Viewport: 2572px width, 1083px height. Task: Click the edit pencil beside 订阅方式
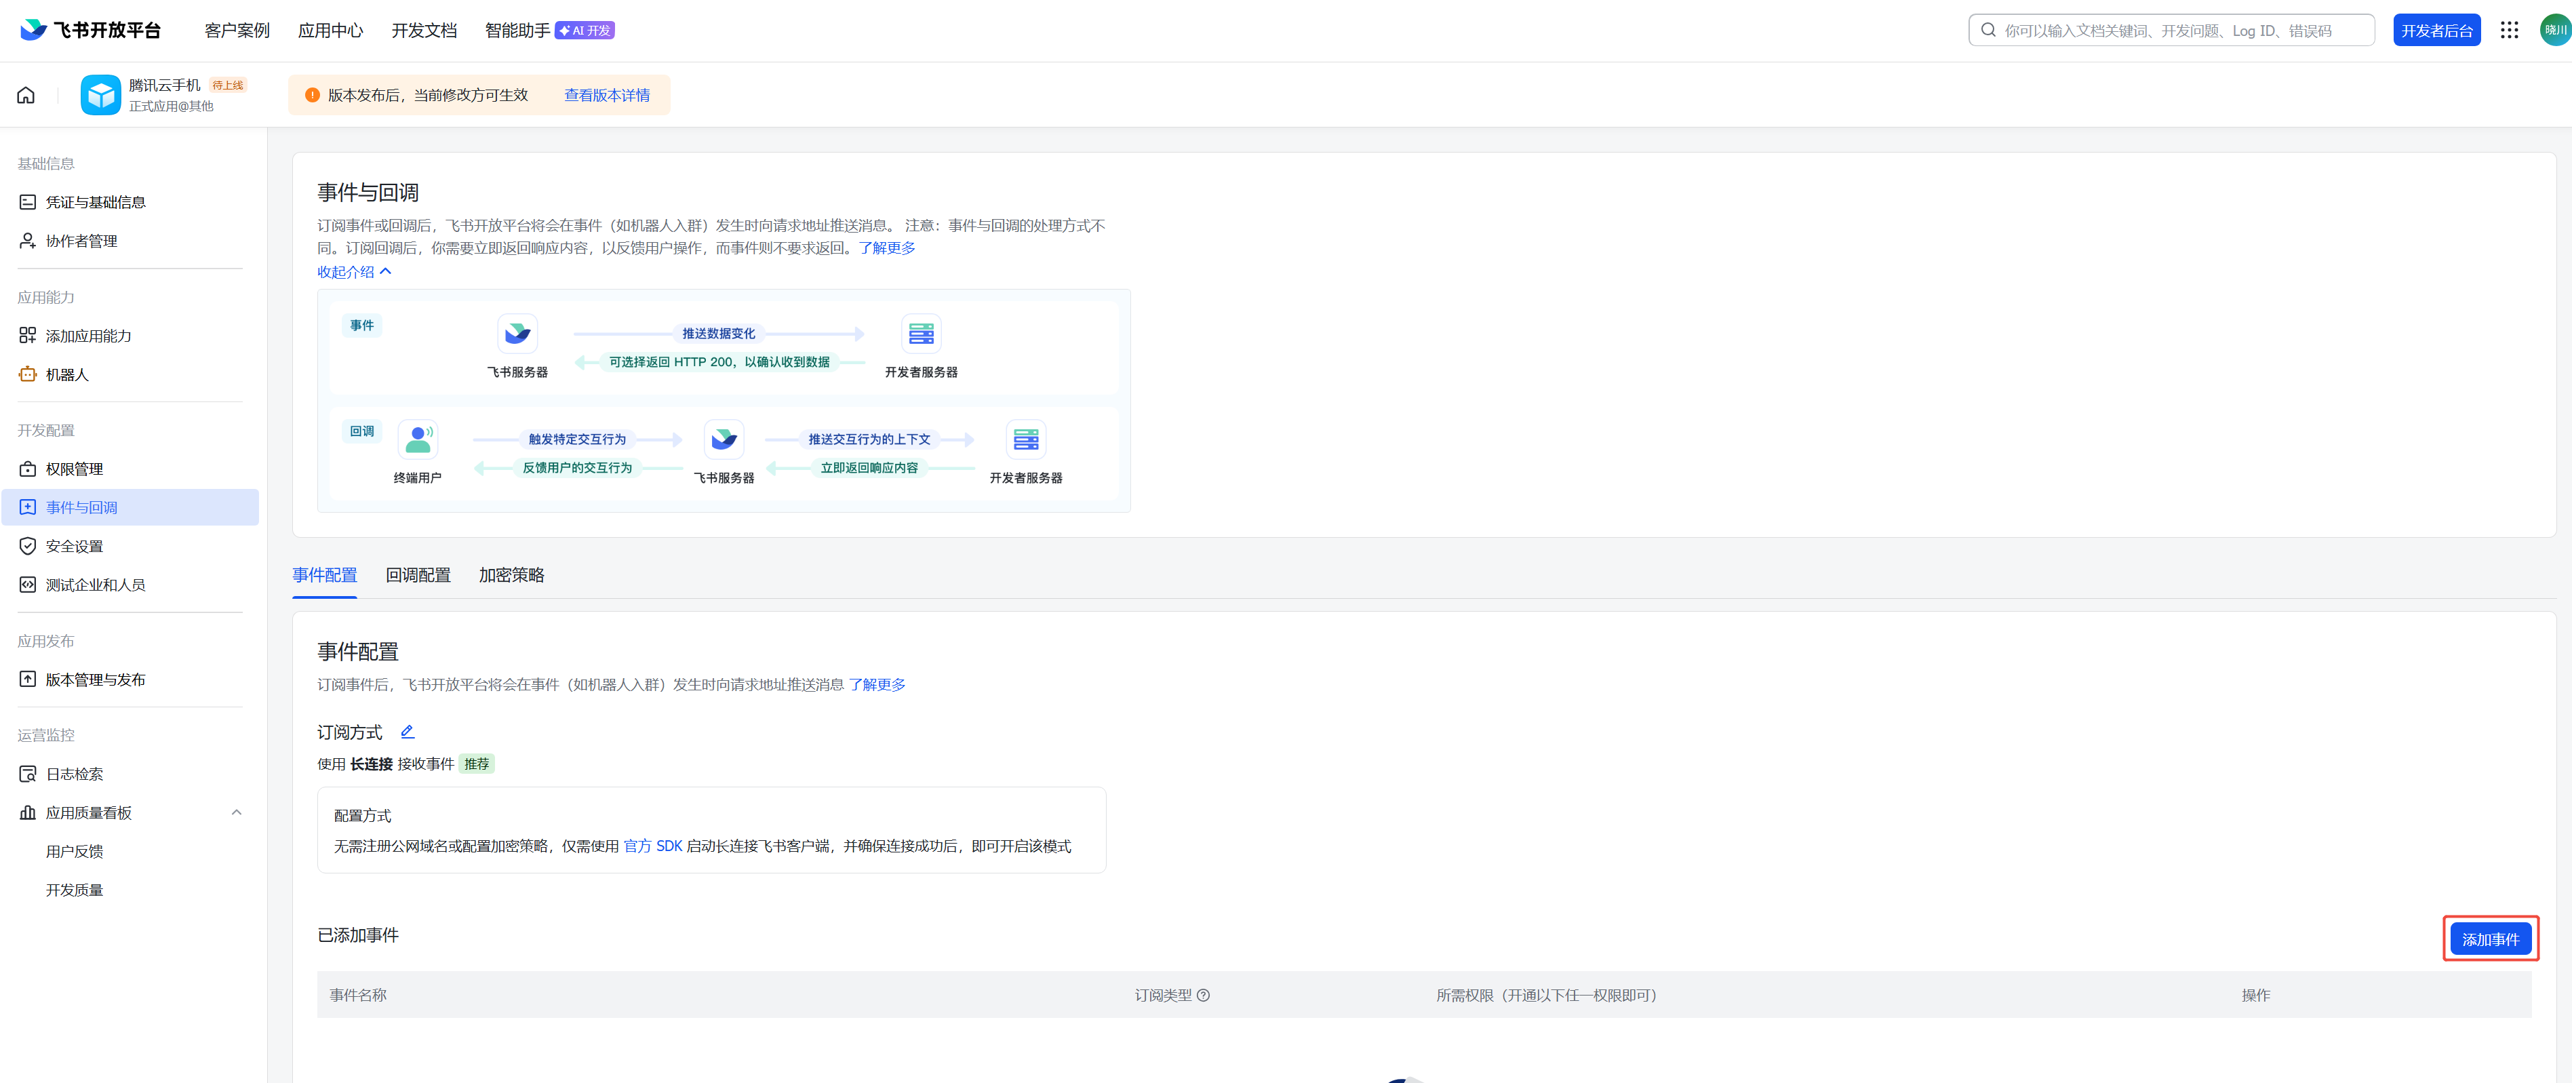(x=408, y=732)
